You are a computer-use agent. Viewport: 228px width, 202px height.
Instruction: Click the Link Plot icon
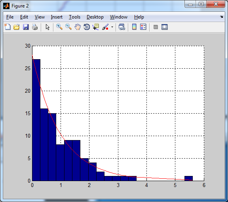[x=122, y=27]
